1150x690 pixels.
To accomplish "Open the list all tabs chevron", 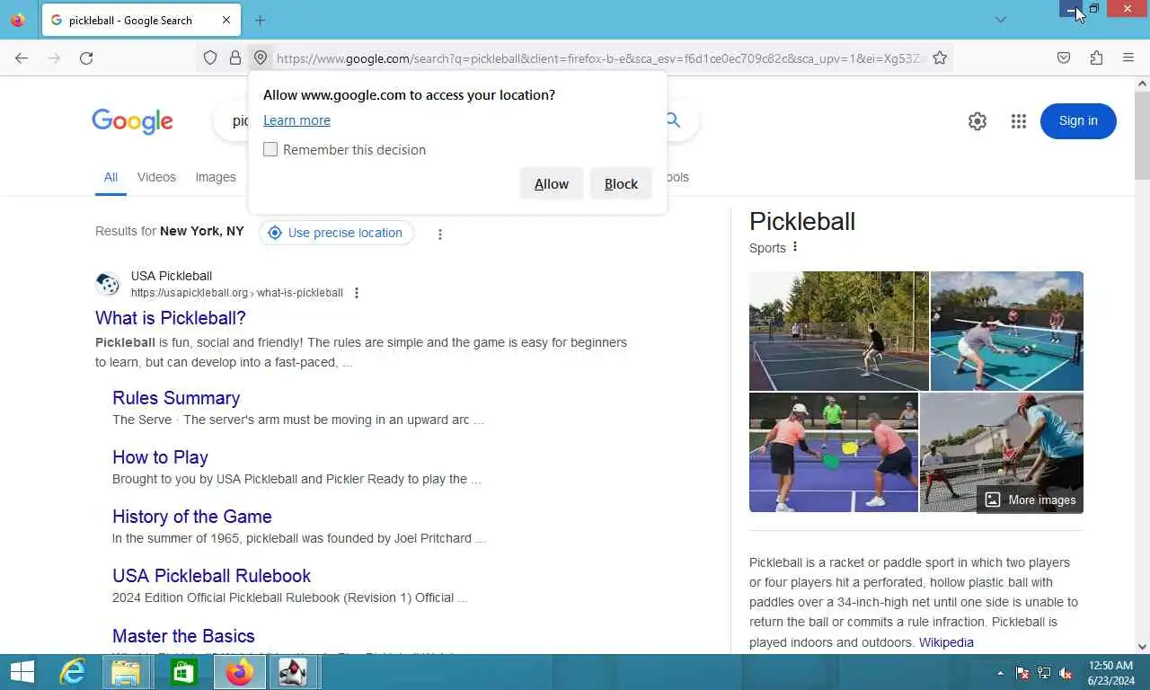I will pos(1001,20).
